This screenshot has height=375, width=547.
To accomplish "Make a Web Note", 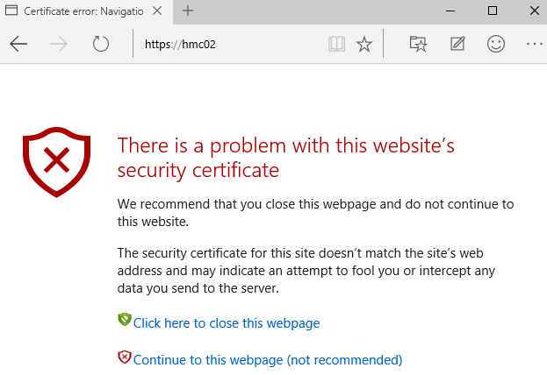I will click(457, 44).
